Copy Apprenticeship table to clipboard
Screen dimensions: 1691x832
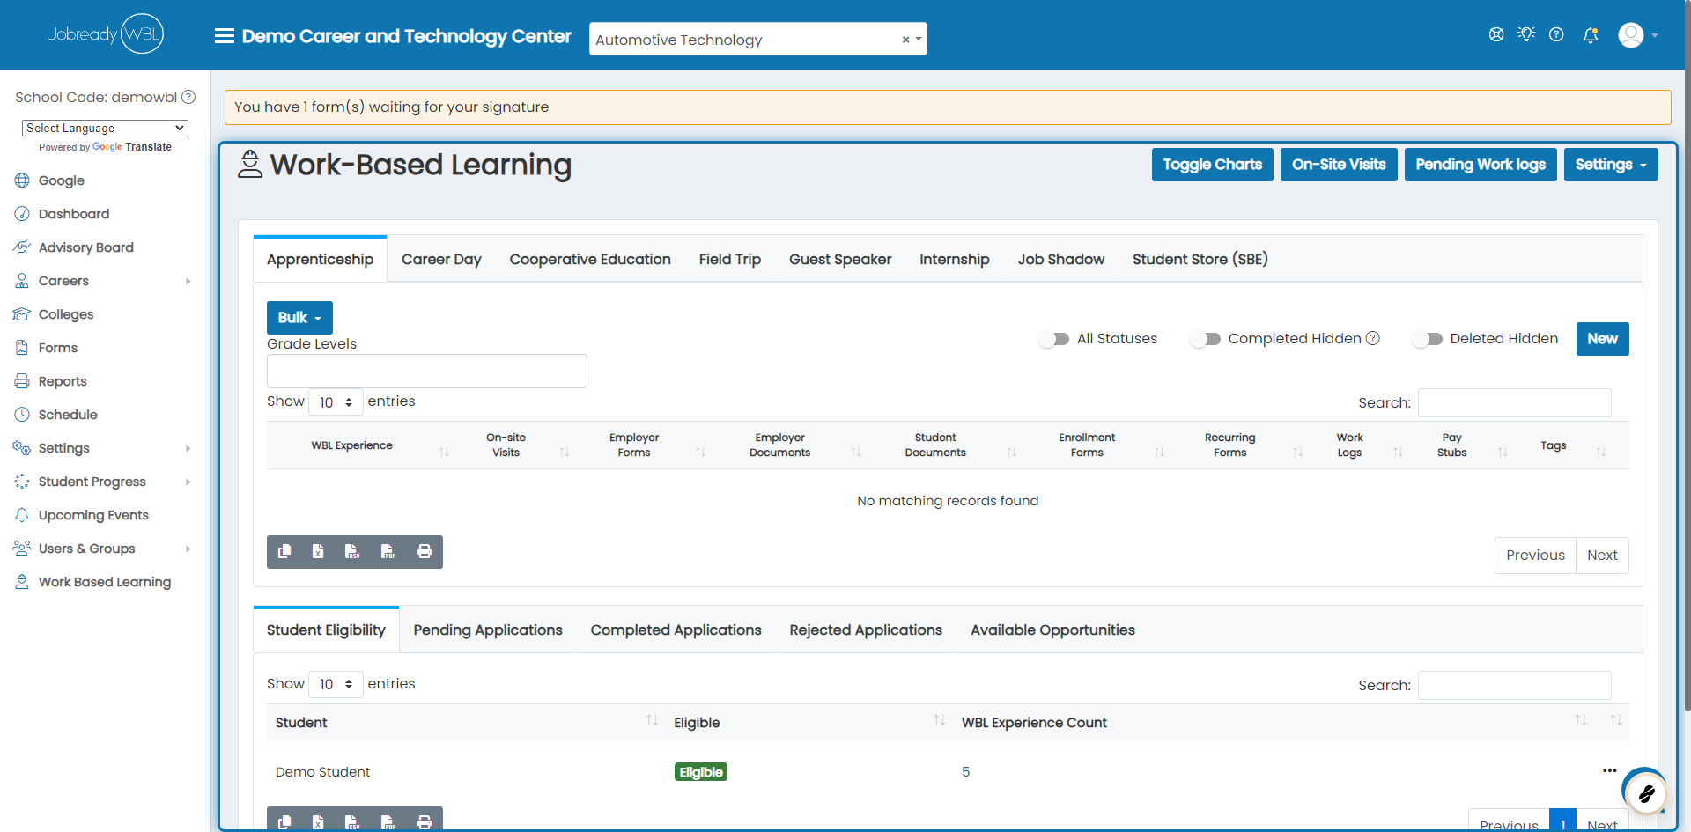284,552
